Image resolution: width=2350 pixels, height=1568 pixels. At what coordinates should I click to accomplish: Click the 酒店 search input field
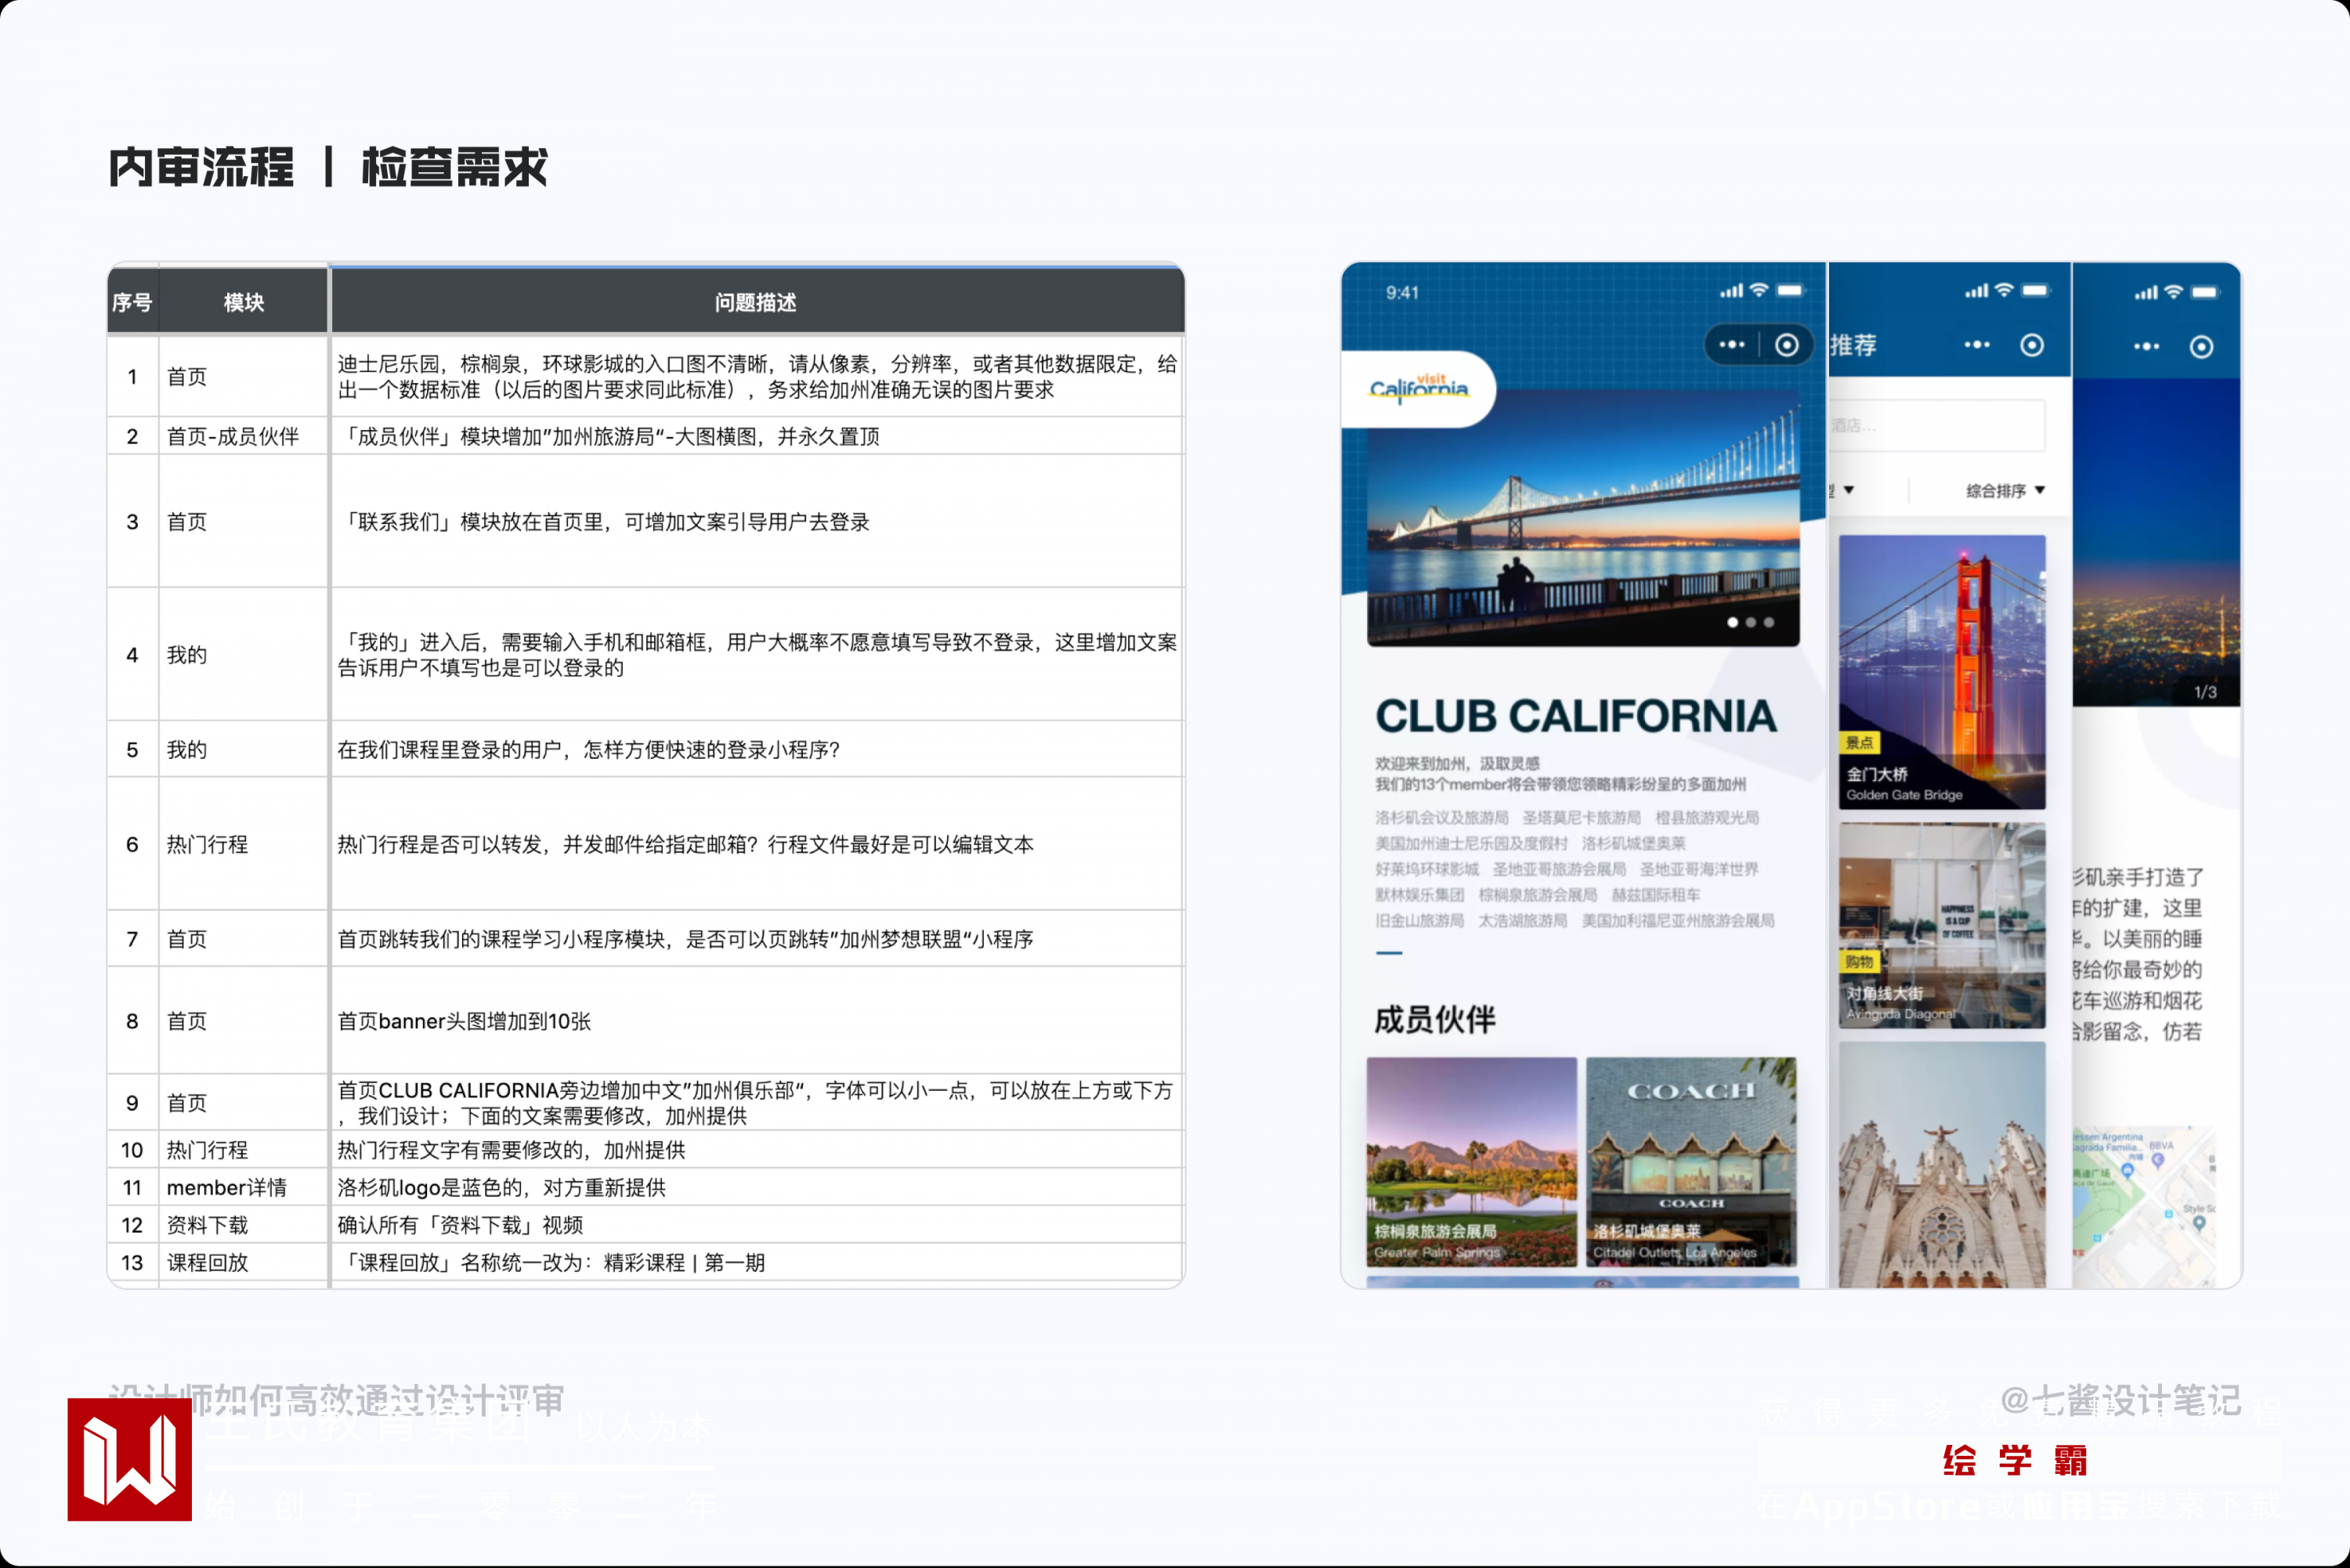pyautogui.click(x=1935, y=426)
